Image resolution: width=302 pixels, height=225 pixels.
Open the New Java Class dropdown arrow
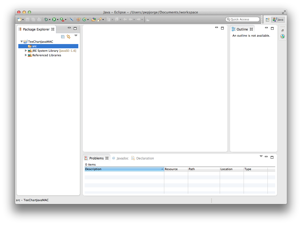[x=88, y=20]
